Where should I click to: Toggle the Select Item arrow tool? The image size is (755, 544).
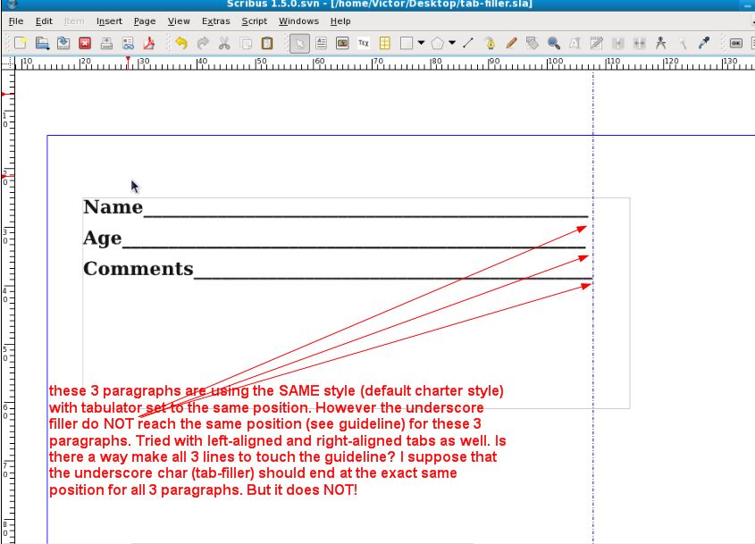(300, 42)
